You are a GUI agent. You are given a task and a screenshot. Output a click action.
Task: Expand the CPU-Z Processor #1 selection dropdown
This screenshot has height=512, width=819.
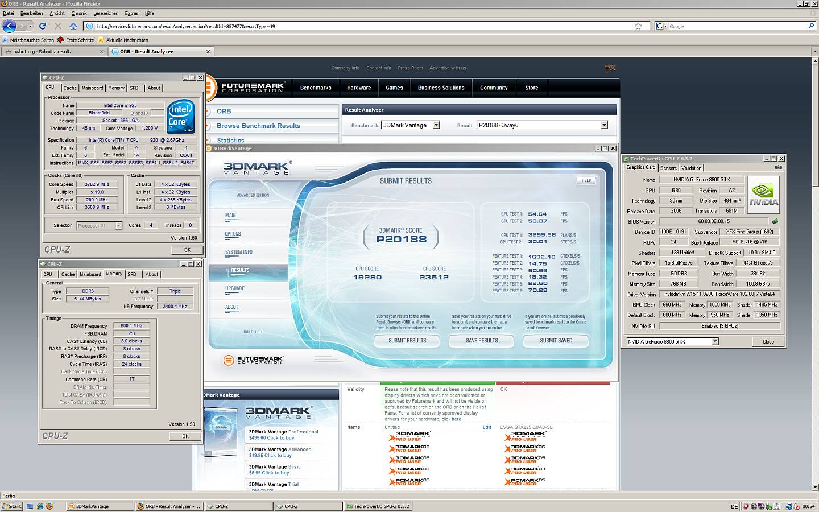pos(118,226)
